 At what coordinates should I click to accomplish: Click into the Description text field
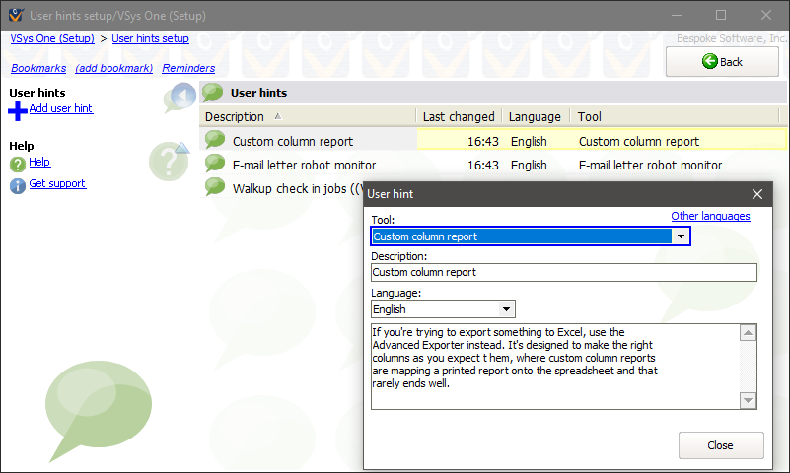click(563, 273)
